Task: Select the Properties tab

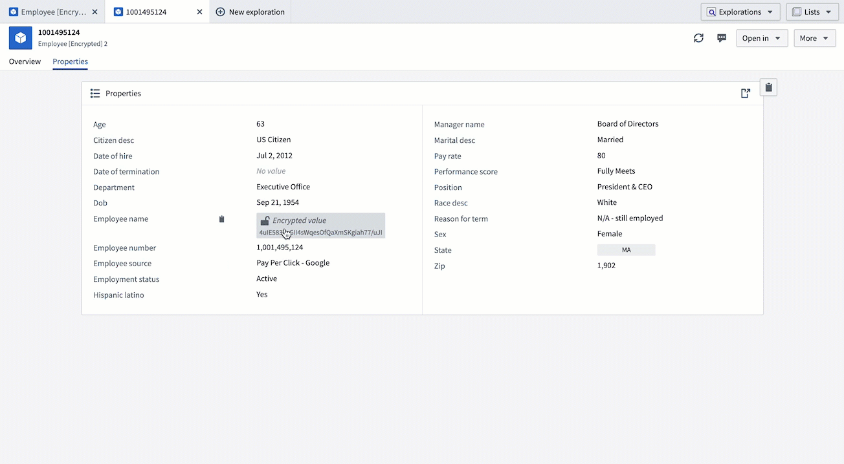Action: point(71,61)
